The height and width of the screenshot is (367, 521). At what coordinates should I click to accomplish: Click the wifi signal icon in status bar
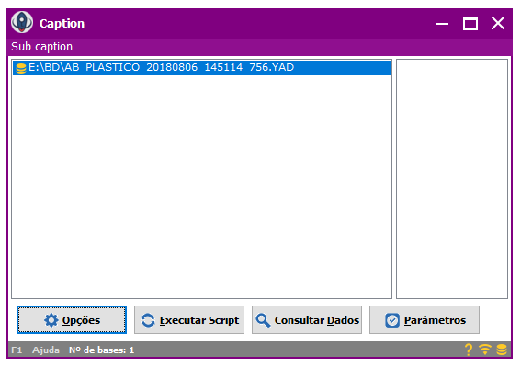click(485, 350)
